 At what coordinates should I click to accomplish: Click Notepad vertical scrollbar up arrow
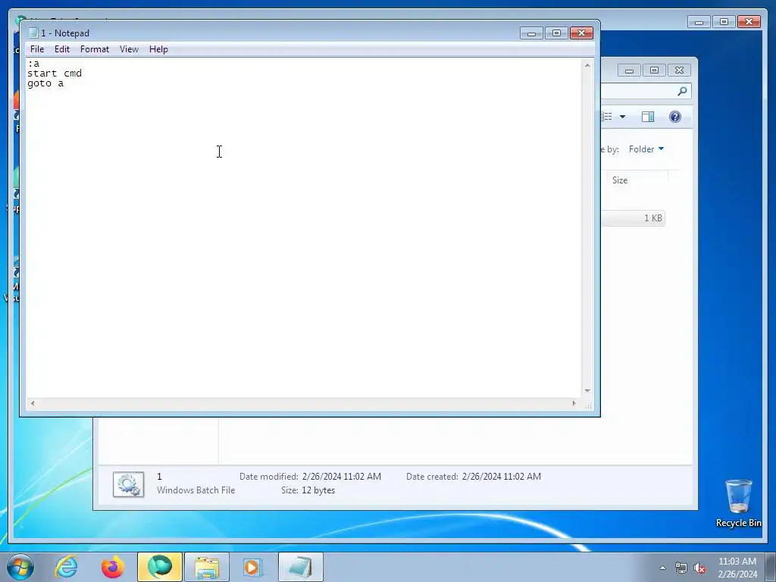[587, 65]
